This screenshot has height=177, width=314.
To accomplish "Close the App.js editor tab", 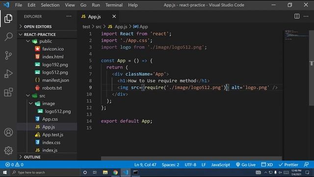I will 114,16.
